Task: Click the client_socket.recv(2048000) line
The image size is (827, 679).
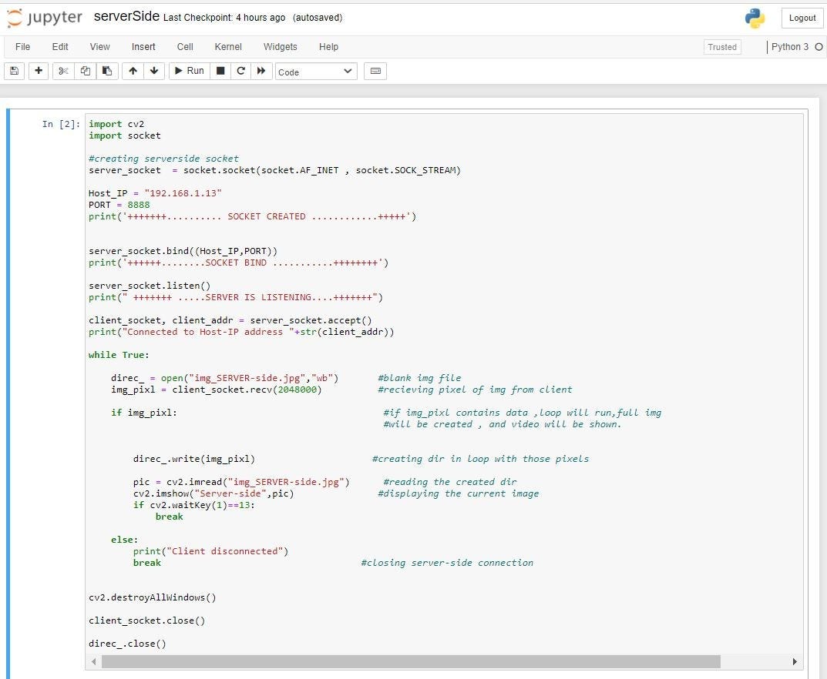Action: (217, 390)
